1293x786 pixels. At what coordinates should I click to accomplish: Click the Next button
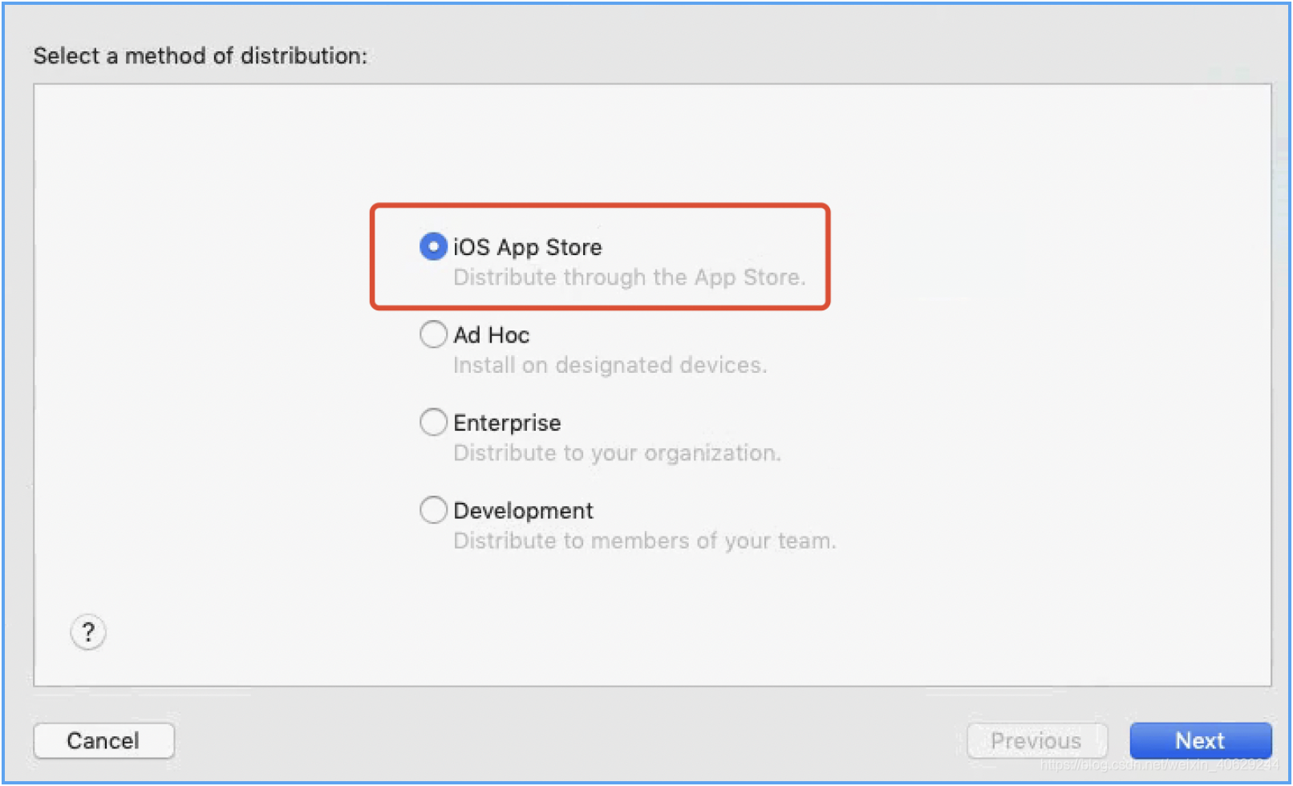(1200, 740)
